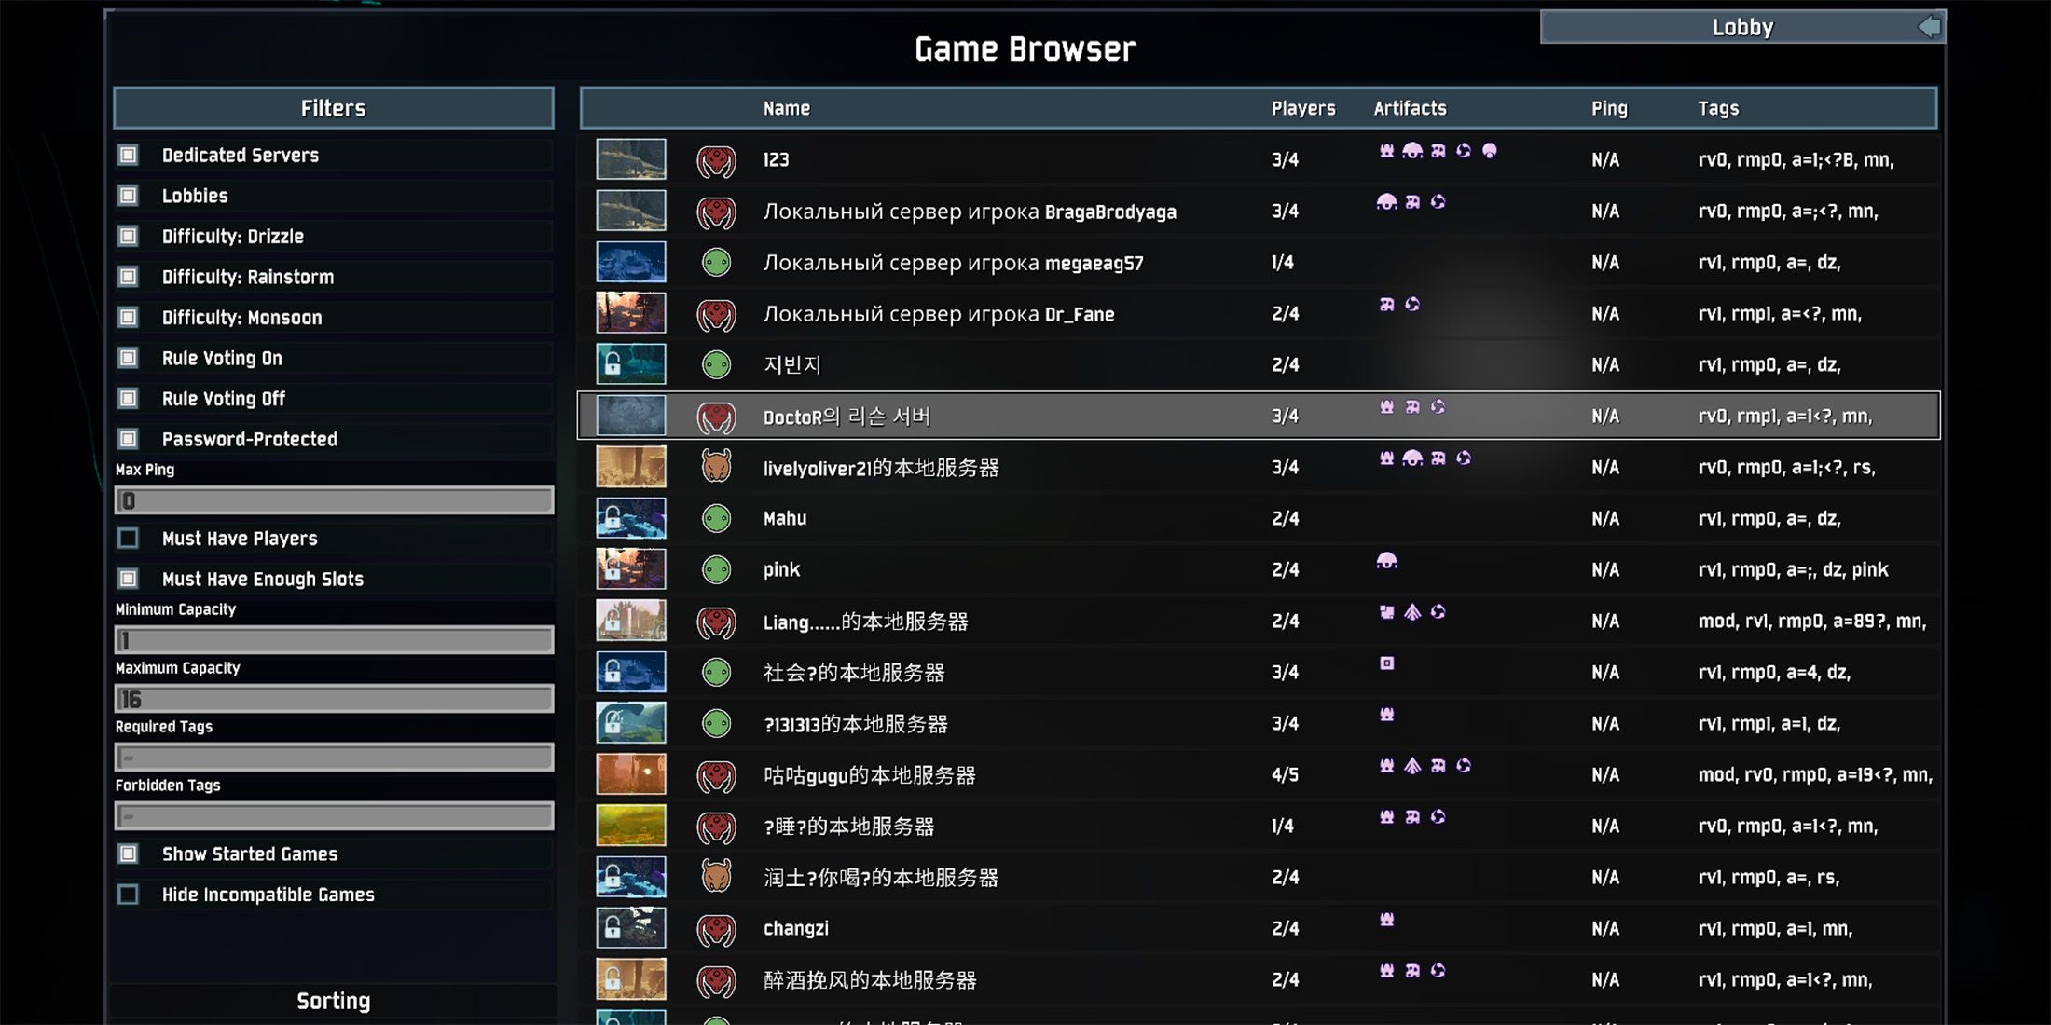Toggle the 'Password-Protected' filter checkbox
This screenshot has width=2051, height=1025.
tap(130, 439)
